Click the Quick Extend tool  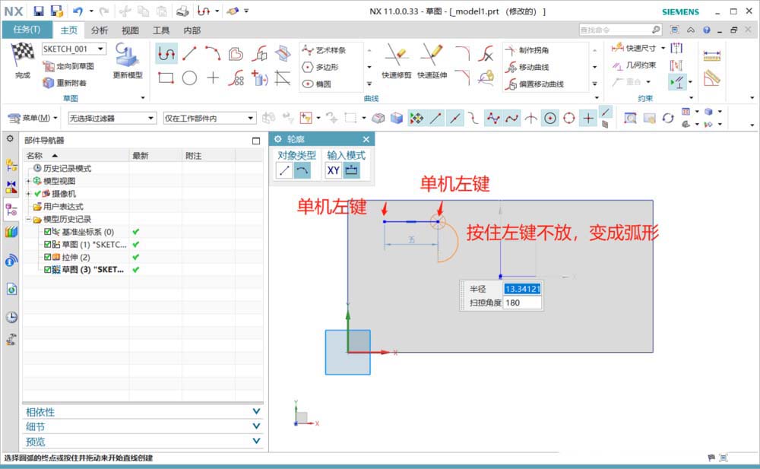(432, 61)
